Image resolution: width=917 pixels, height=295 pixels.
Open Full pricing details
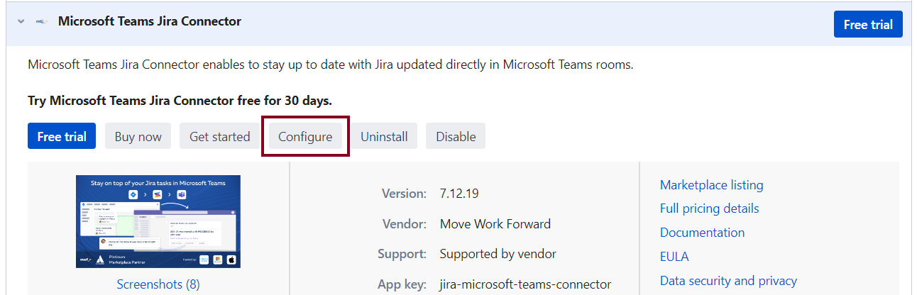[x=710, y=208]
